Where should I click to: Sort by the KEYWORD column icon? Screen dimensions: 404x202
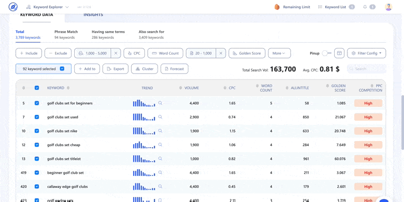point(68,88)
